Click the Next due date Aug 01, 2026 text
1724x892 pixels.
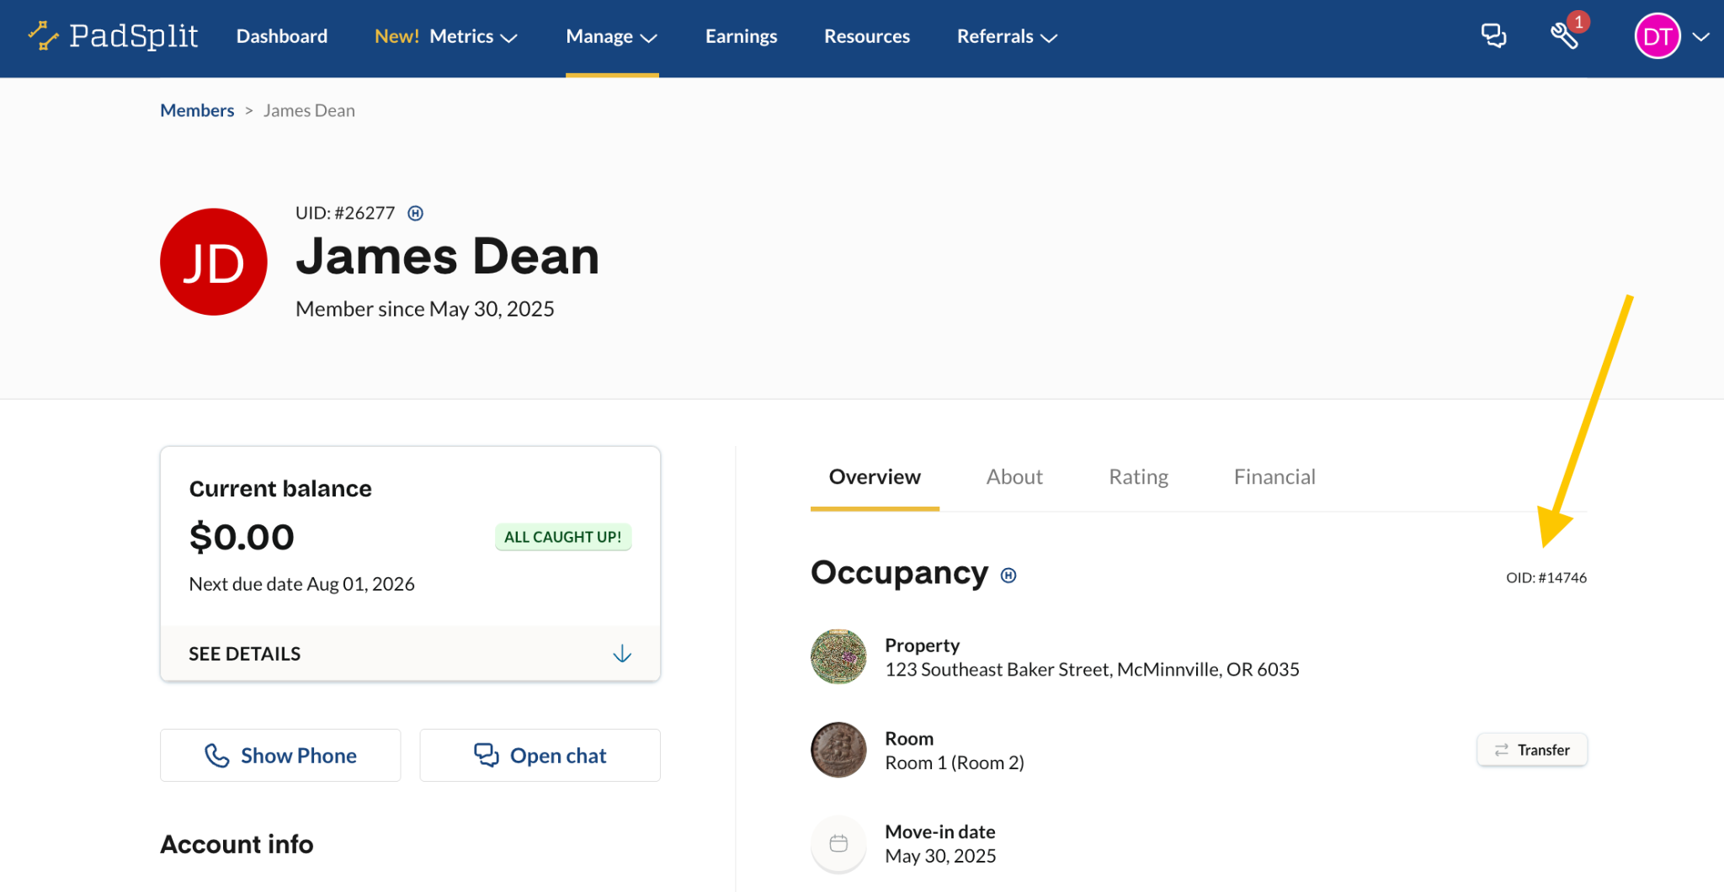(301, 584)
